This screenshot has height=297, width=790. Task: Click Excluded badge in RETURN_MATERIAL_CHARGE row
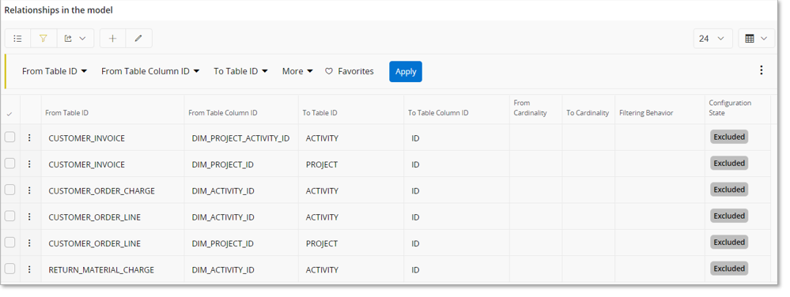(x=729, y=269)
